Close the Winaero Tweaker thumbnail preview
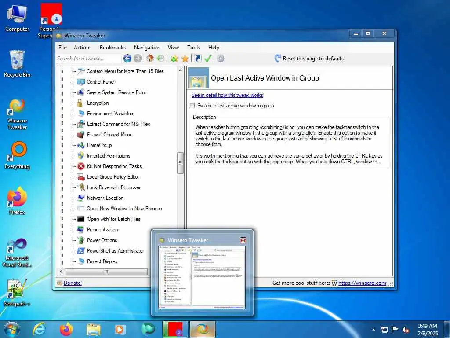This screenshot has width=450, height=338. 243,240
